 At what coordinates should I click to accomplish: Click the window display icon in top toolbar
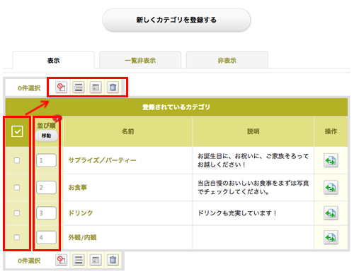(x=96, y=88)
